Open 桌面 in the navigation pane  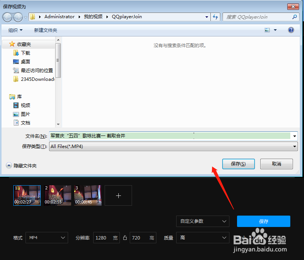(25, 62)
